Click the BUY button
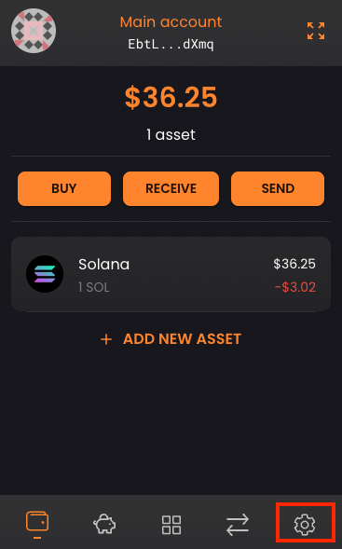342x549 pixels. coord(64,188)
